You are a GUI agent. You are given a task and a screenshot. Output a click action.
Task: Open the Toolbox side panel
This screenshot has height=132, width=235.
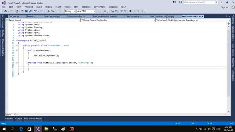coord(3,33)
